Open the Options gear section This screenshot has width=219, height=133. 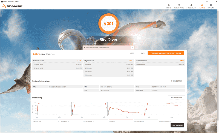pos(211,6)
